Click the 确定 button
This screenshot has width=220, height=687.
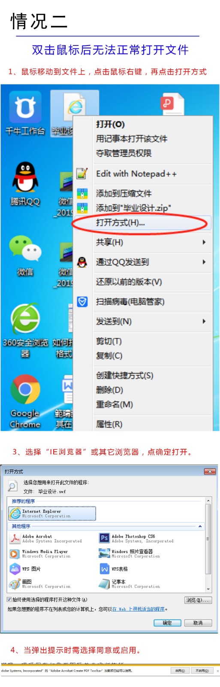(x=167, y=623)
